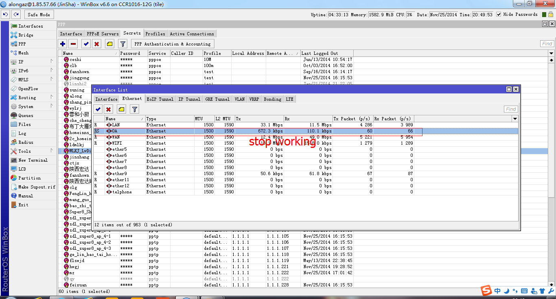The image size is (556, 299).
Task: Switch to the Profiles tab
Action: click(155, 34)
